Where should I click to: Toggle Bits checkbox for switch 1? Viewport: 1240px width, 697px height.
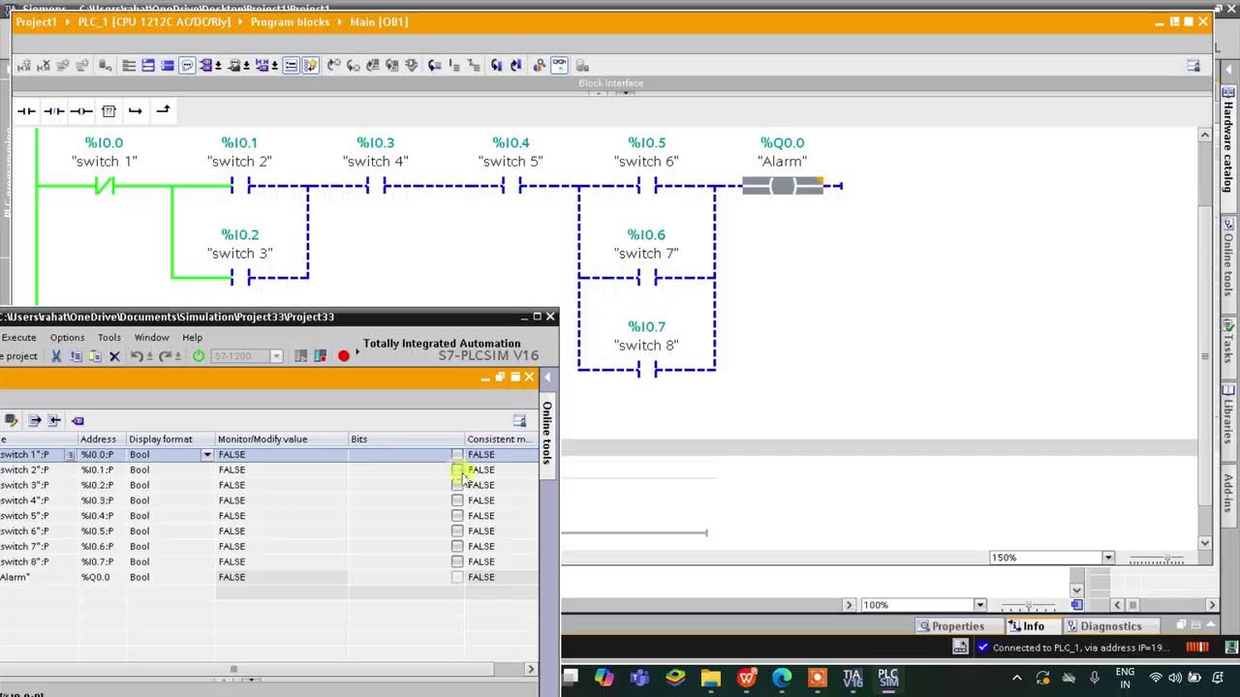[457, 454]
